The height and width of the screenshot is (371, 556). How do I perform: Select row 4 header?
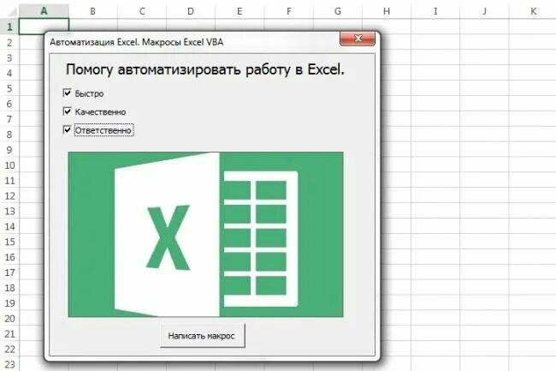(x=9, y=73)
